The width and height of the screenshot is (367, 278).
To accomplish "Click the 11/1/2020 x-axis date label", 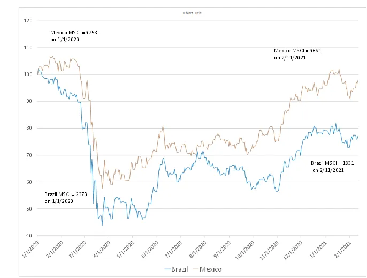I will [269, 250].
